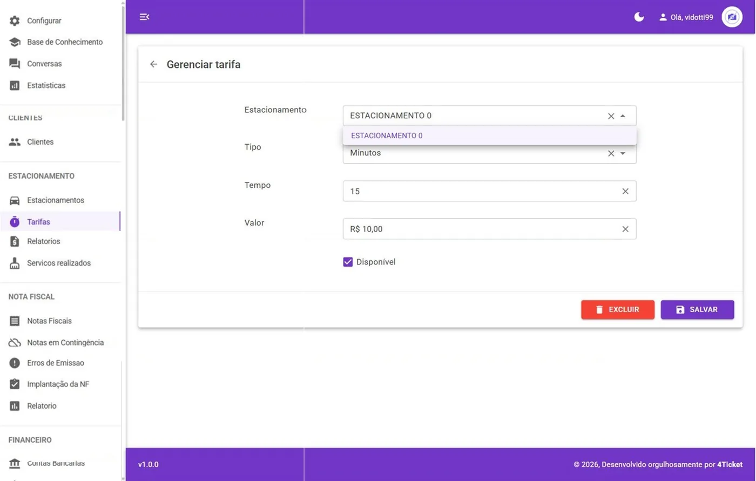756x481 pixels.
Task: Click the Conversas chat bubble icon
Action: [15, 64]
